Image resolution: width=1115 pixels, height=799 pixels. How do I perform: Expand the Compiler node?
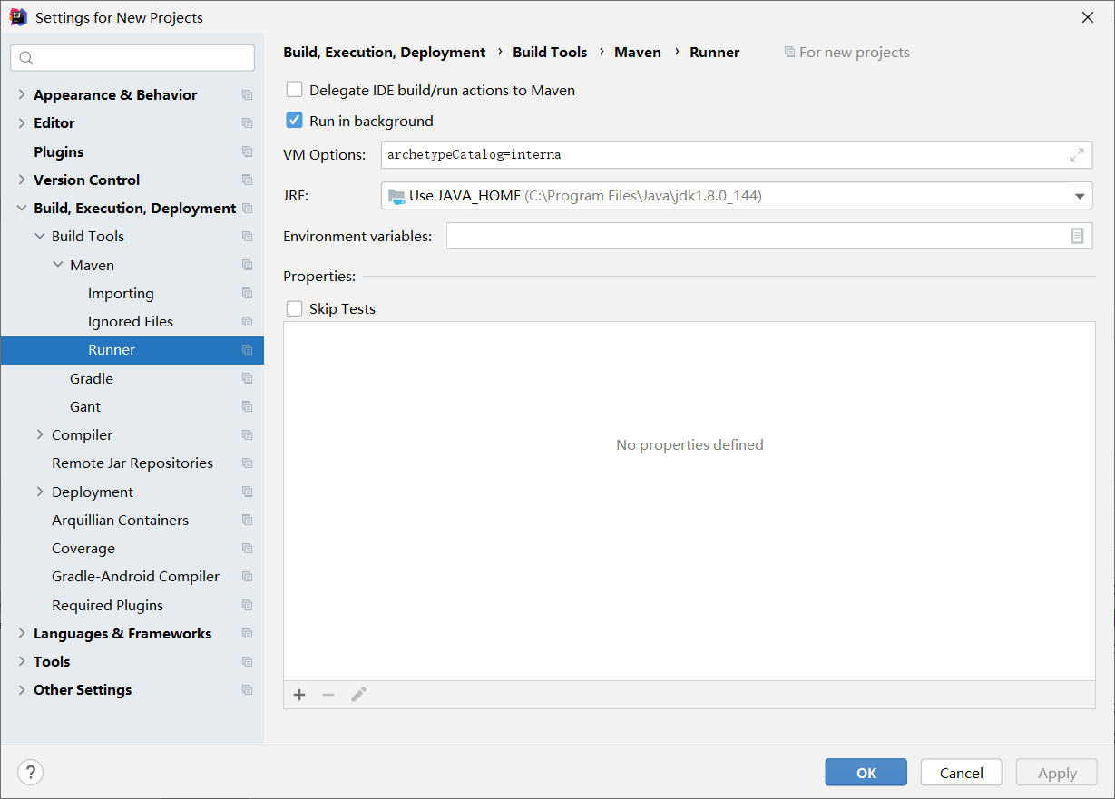(40, 434)
